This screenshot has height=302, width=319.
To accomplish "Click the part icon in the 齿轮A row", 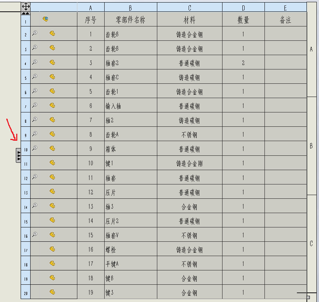I will (x=52, y=134).
